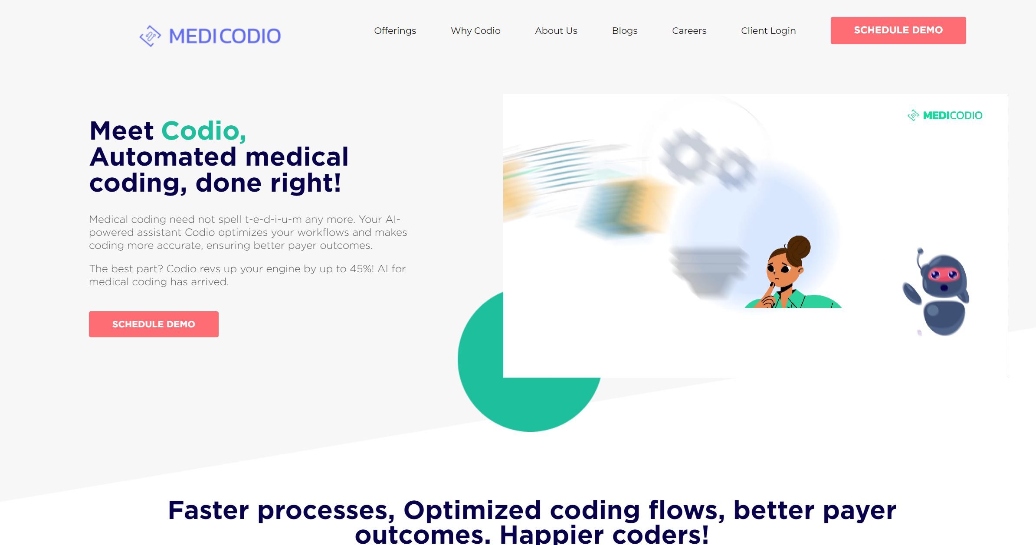The height and width of the screenshot is (545, 1036).
Task: Expand the Blogs navigation section
Action: [x=624, y=30]
